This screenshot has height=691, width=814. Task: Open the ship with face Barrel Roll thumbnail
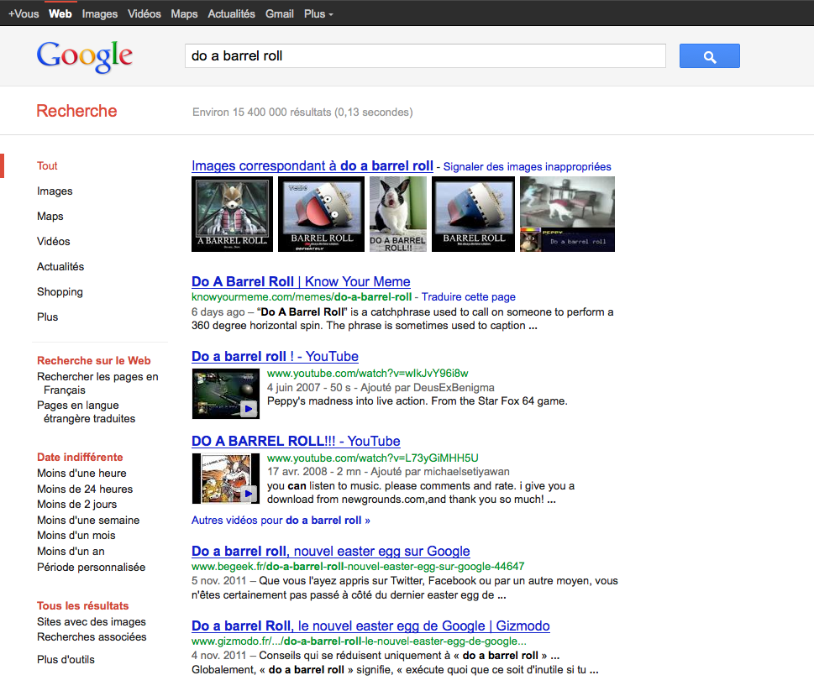coord(322,214)
